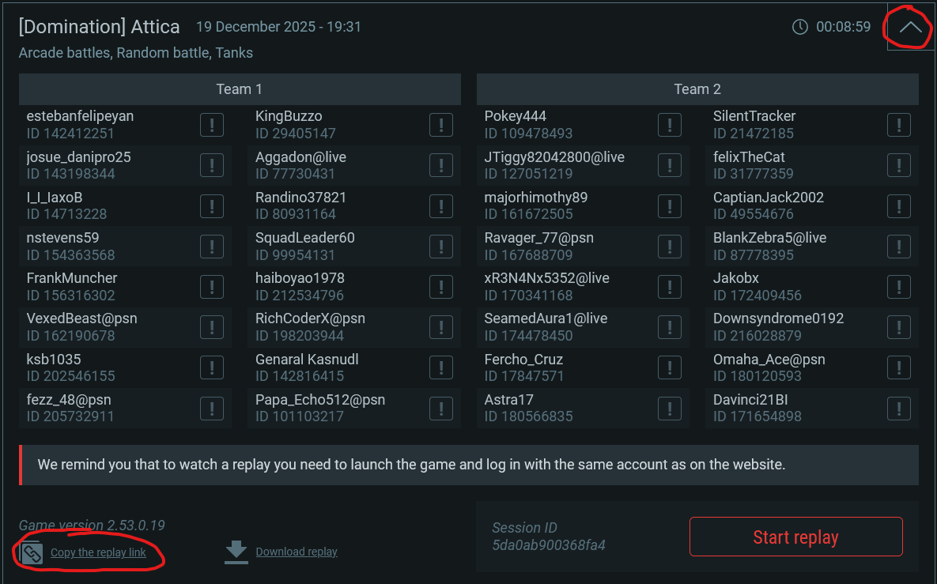This screenshot has height=584, width=937.
Task: Collapse the battle details panel
Action: 911,27
